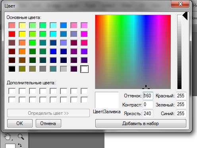Click the Цвет|Заливка preview box
Screen dimensions: 197x148
[107, 101]
